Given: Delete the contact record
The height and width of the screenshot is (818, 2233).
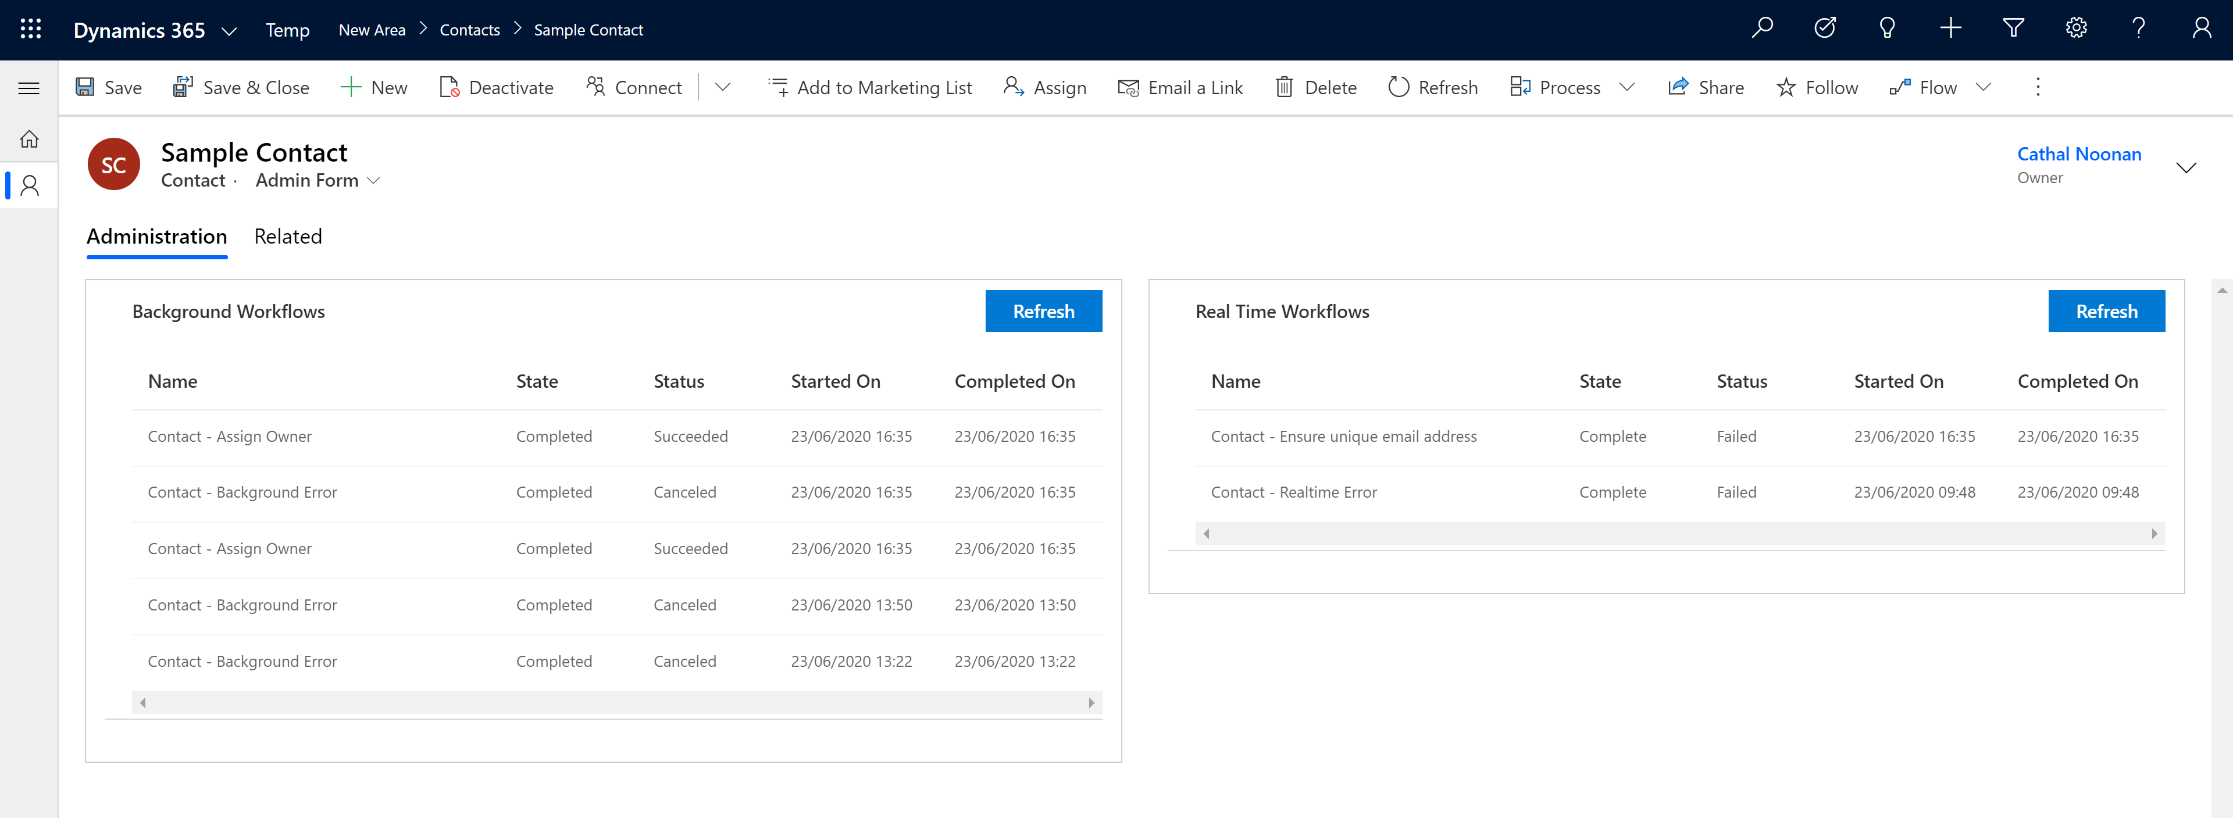Looking at the screenshot, I should coord(1316,88).
